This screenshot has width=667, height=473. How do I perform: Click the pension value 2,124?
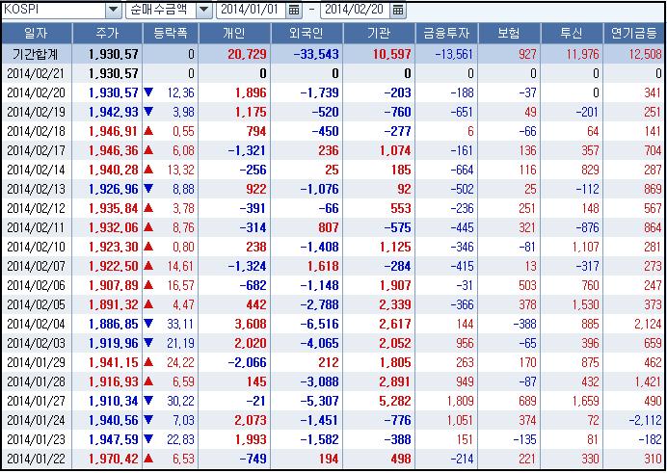[649, 325]
